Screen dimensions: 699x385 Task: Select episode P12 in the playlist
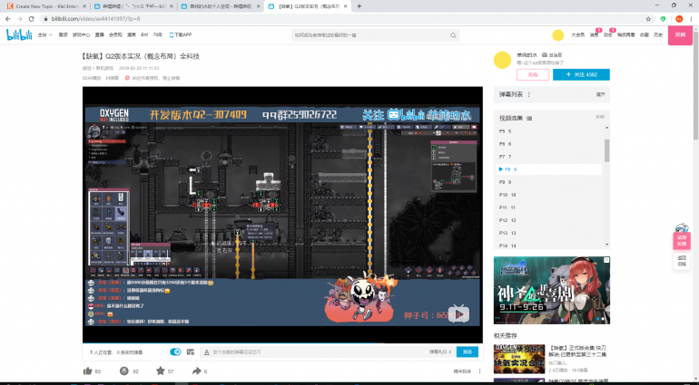(549, 220)
